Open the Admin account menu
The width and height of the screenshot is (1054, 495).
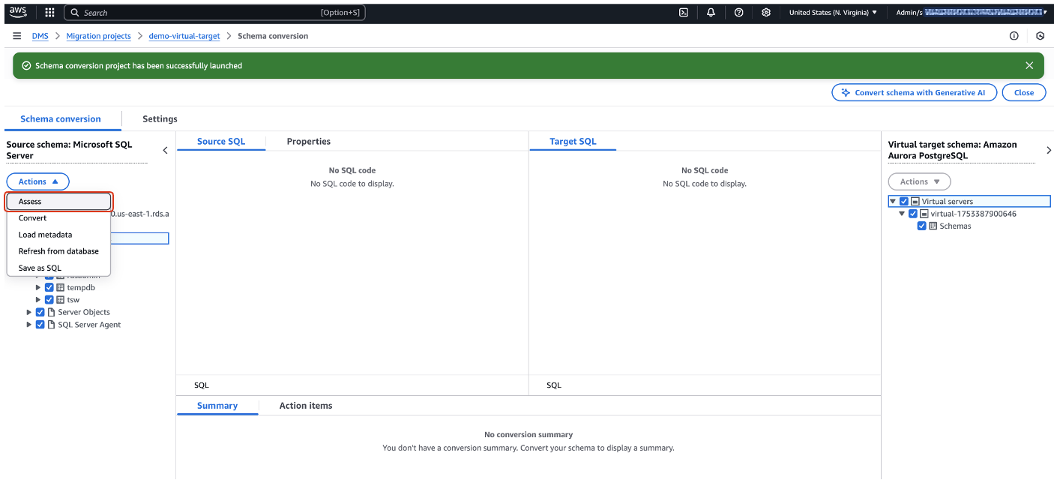tap(972, 13)
